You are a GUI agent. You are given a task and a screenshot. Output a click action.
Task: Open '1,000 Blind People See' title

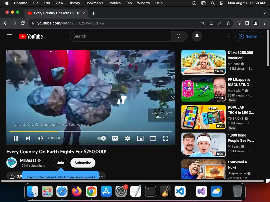(x=241, y=138)
